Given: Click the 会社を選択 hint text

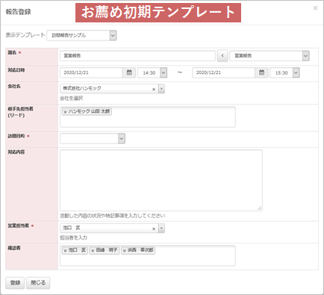Looking at the screenshot, I should coord(72,99).
